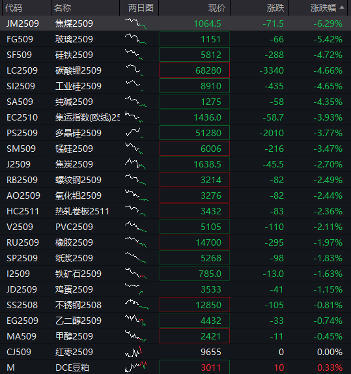Open the 铁矿石2509 two-day mini chart
The image size is (351, 374).
click(x=135, y=274)
